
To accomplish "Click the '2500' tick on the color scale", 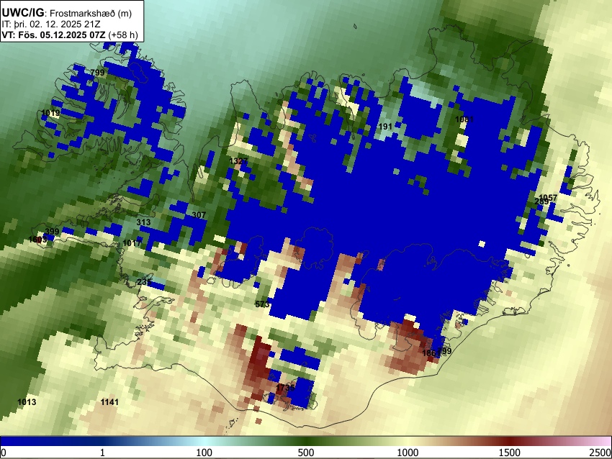I will coord(600,453).
